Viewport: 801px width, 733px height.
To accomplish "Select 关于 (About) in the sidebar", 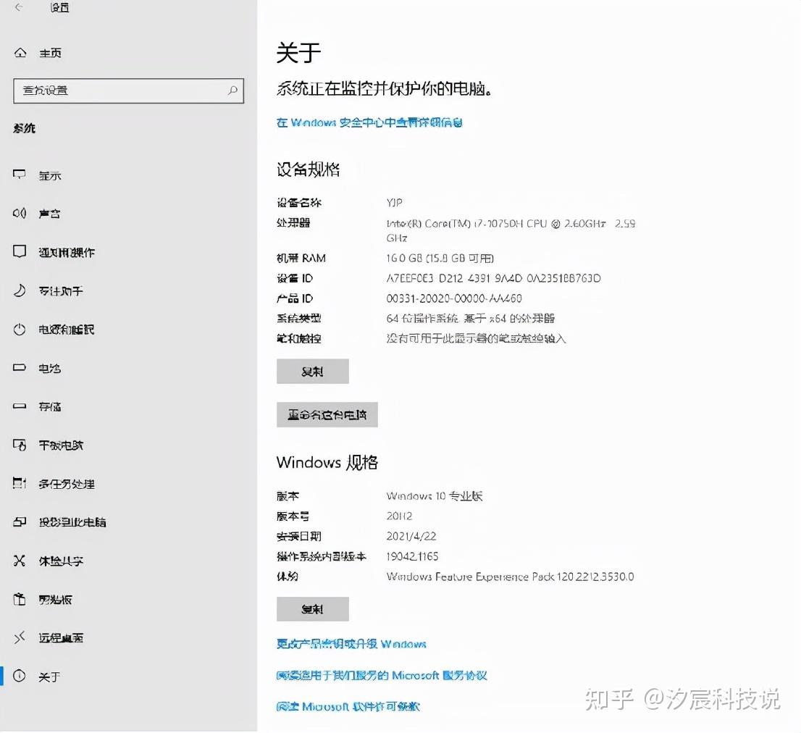I will (50, 677).
